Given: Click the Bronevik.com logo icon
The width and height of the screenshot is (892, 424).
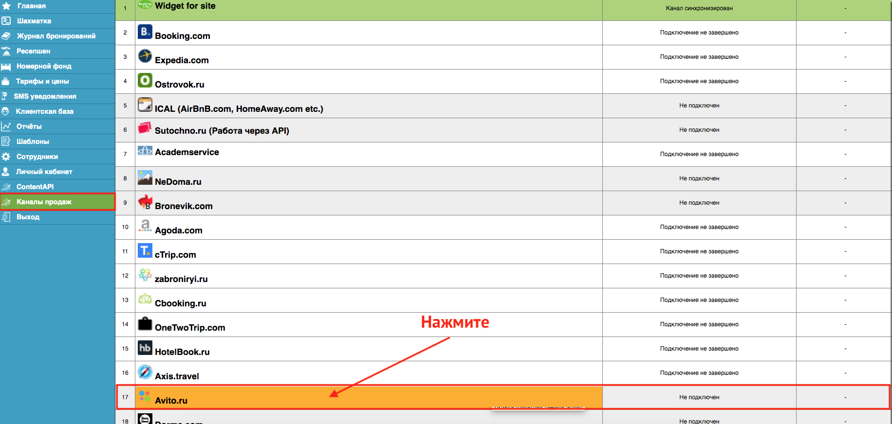Looking at the screenshot, I should [x=145, y=202].
